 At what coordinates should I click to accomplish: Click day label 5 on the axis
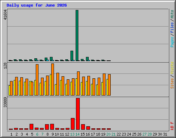click(32, 134)
